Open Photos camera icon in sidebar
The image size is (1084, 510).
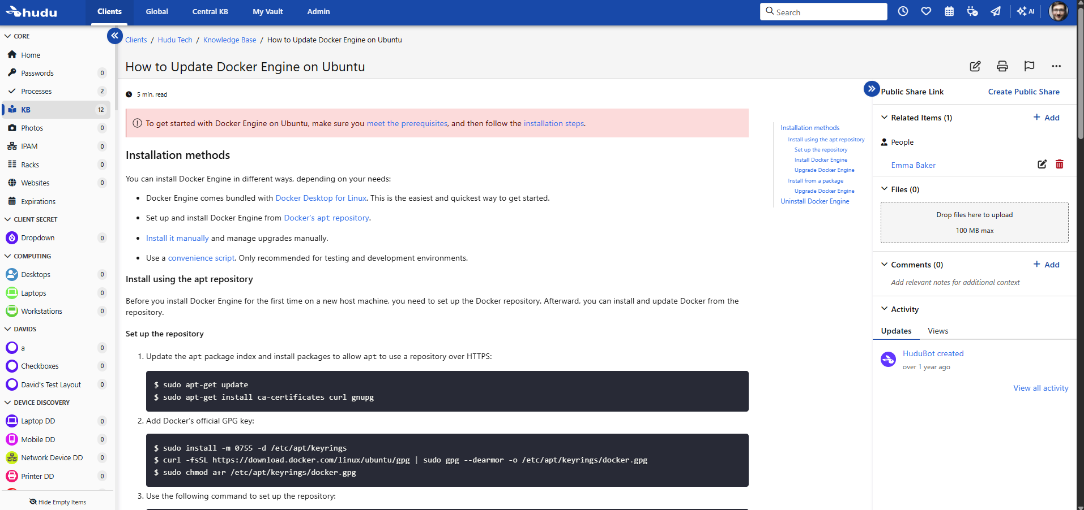tap(12, 128)
